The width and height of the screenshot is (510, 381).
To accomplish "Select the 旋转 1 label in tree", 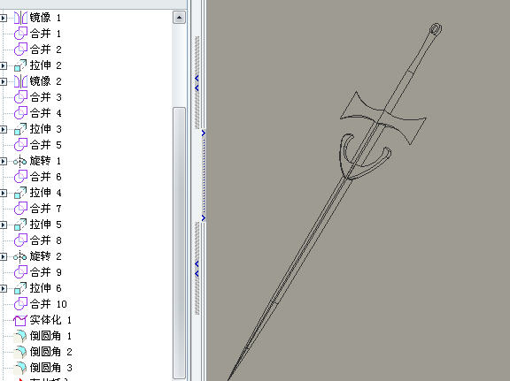I will click(45, 161).
